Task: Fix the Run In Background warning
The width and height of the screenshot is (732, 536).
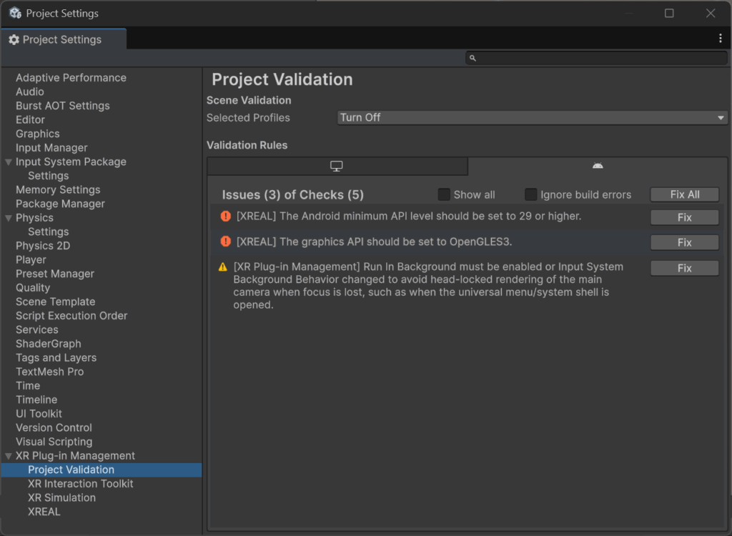Action: tap(684, 268)
